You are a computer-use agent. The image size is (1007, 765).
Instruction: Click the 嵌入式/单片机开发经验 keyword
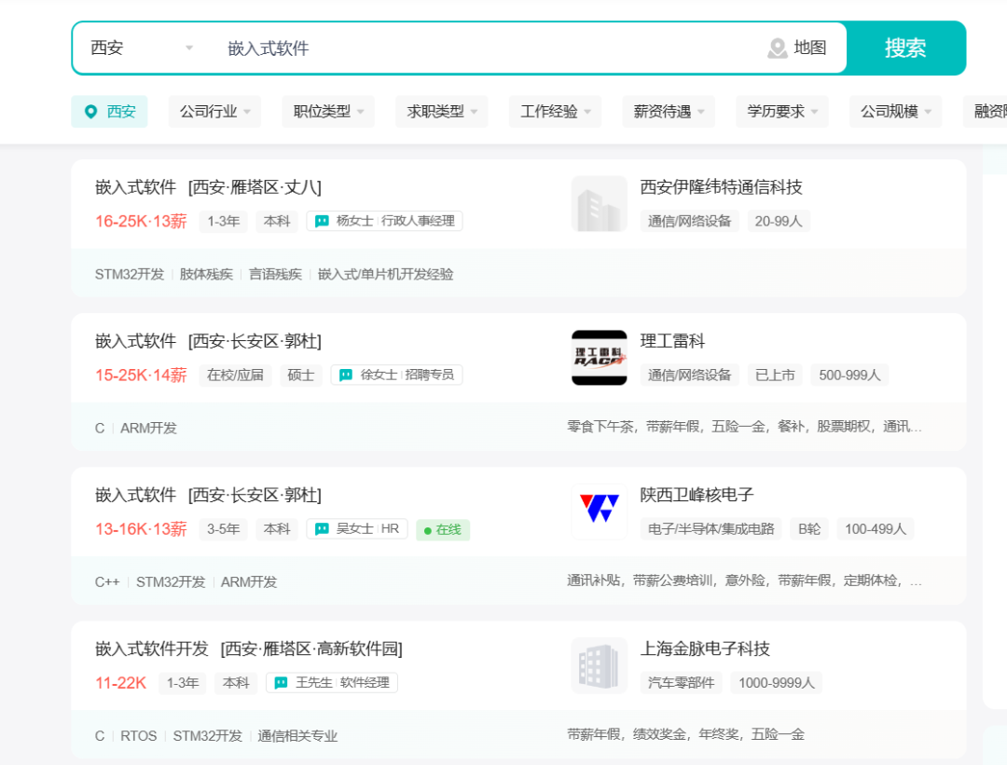coord(385,275)
